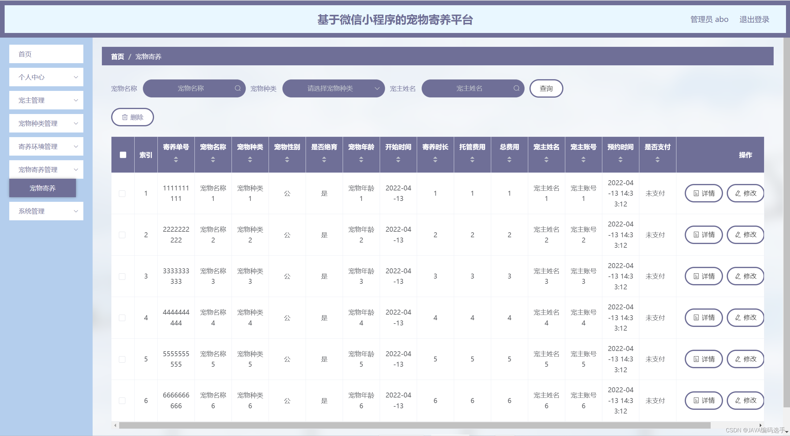Screen dimensions: 790x436
Task: Click the search icon in 宠物名称 field
Action: 237,88
